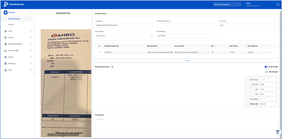This screenshot has height=139, width=282.
Task: Expand the Bank Reconciliation menu chevron
Action: click(31, 44)
